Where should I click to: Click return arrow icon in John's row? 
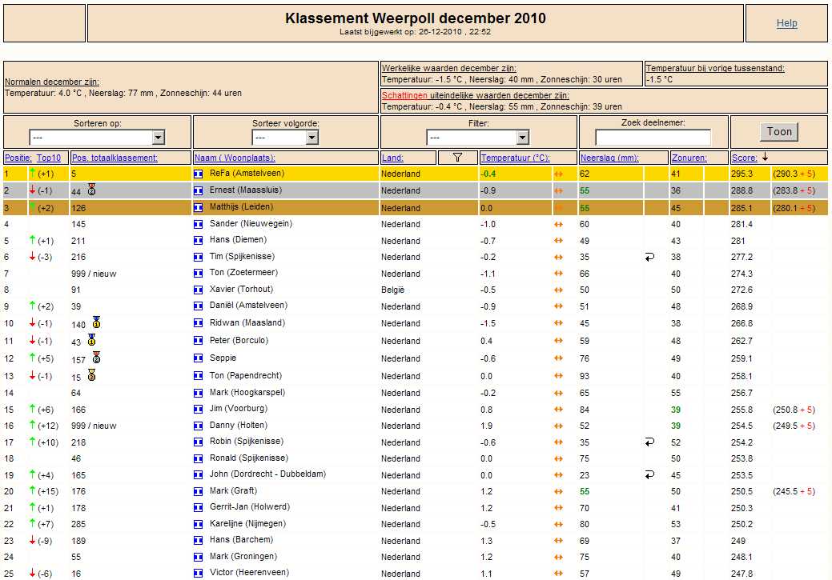pos(649,475)
